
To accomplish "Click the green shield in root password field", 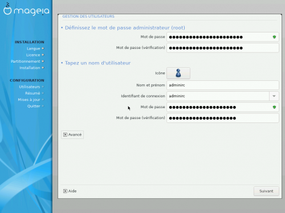I will (274, 37).
